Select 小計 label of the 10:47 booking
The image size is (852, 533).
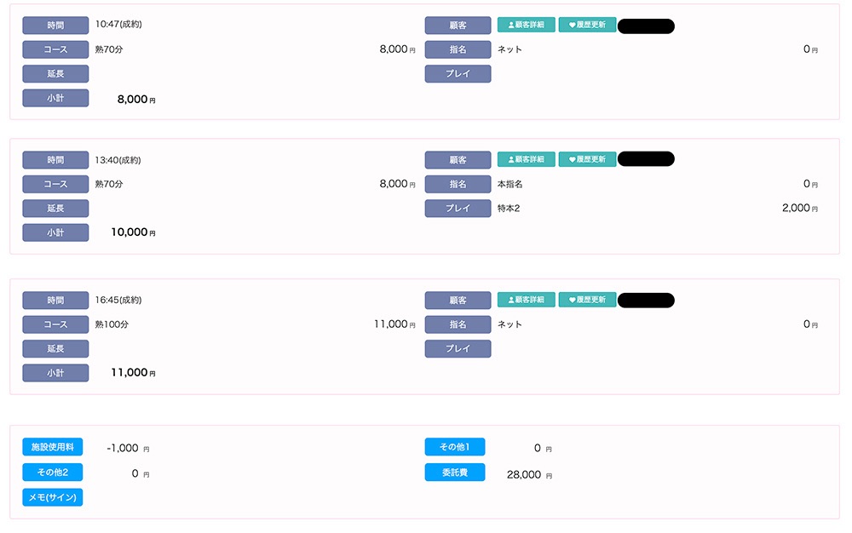click(x=55, y=98)
